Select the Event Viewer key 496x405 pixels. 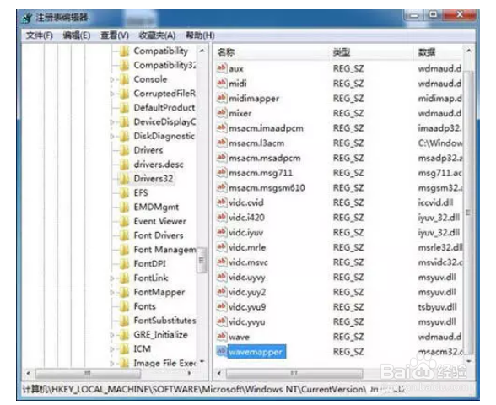(160, 221)
